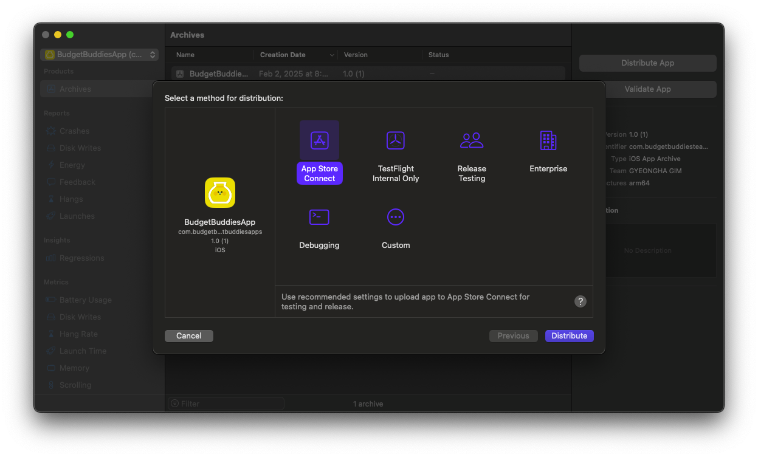This screenshot has height=457, width=758.
Task: Select the Name column header
Action: [x=185, y=55]
